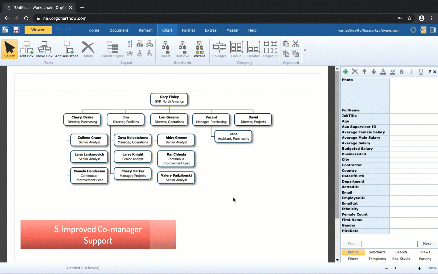Viewport: 438px width, 274px height.
Task: Switch to the Box Styles panel tab
Action: click(401, 259)
